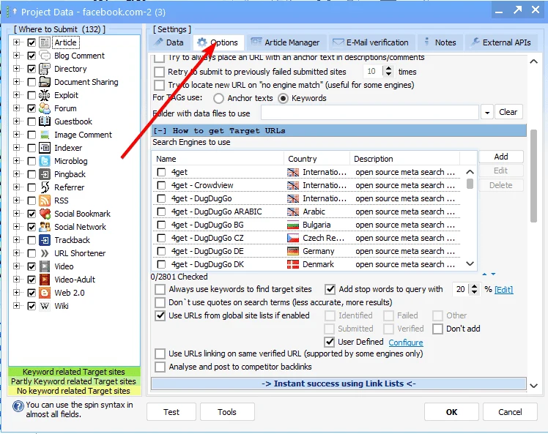Click the Video-Adult film icon

tap(45, 280)
